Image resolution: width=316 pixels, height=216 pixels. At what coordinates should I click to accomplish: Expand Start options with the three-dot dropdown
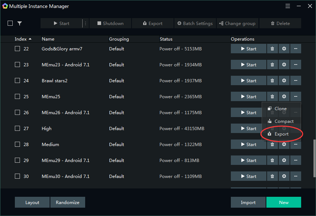click(x=86, y=23)
